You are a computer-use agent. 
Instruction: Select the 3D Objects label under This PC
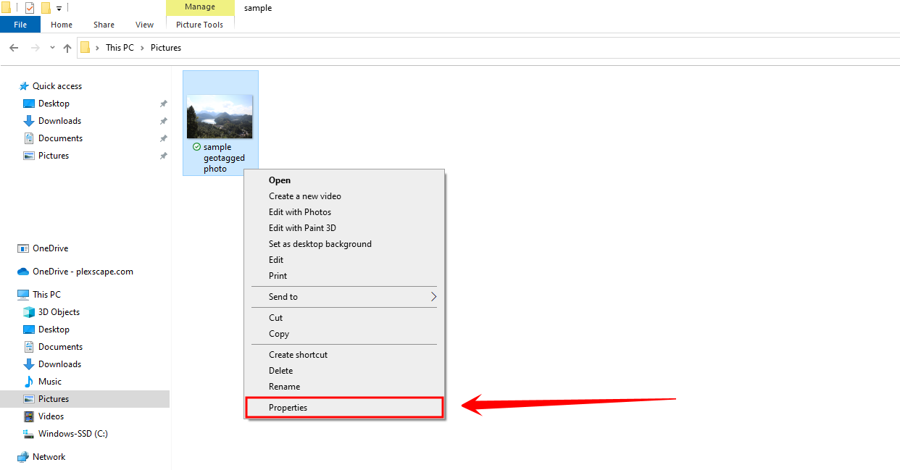click(x=59, y=312)
